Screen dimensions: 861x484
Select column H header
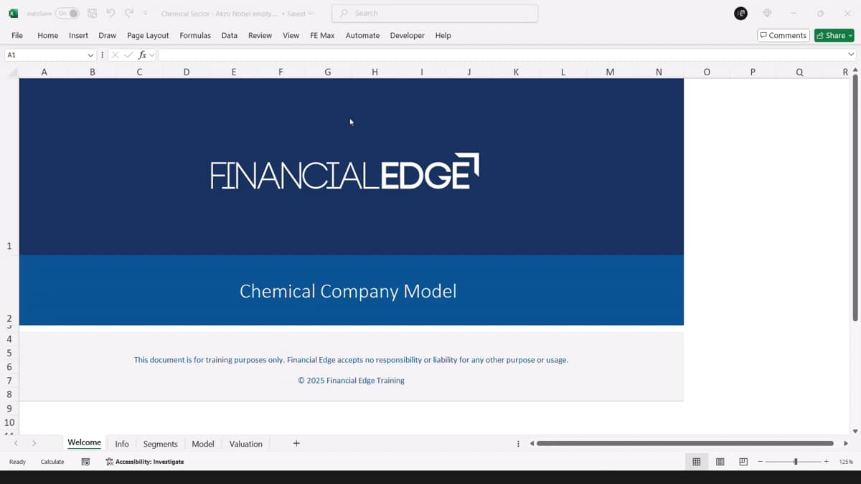coord(375,72)
